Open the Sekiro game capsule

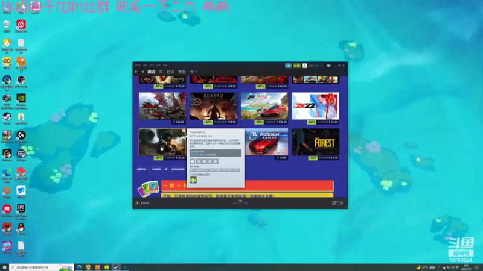tap(214, 106)
